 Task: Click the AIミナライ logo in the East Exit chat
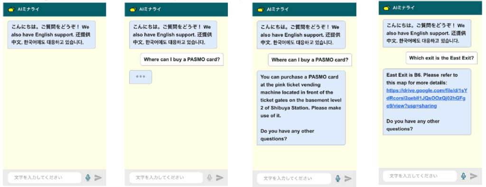(x=386, y=8)
